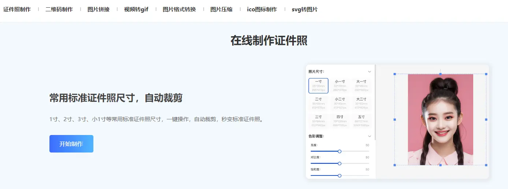The image size is (508, 189).
Task: Click the 对比度 contrast slider handle
Action: click(340, 163)
